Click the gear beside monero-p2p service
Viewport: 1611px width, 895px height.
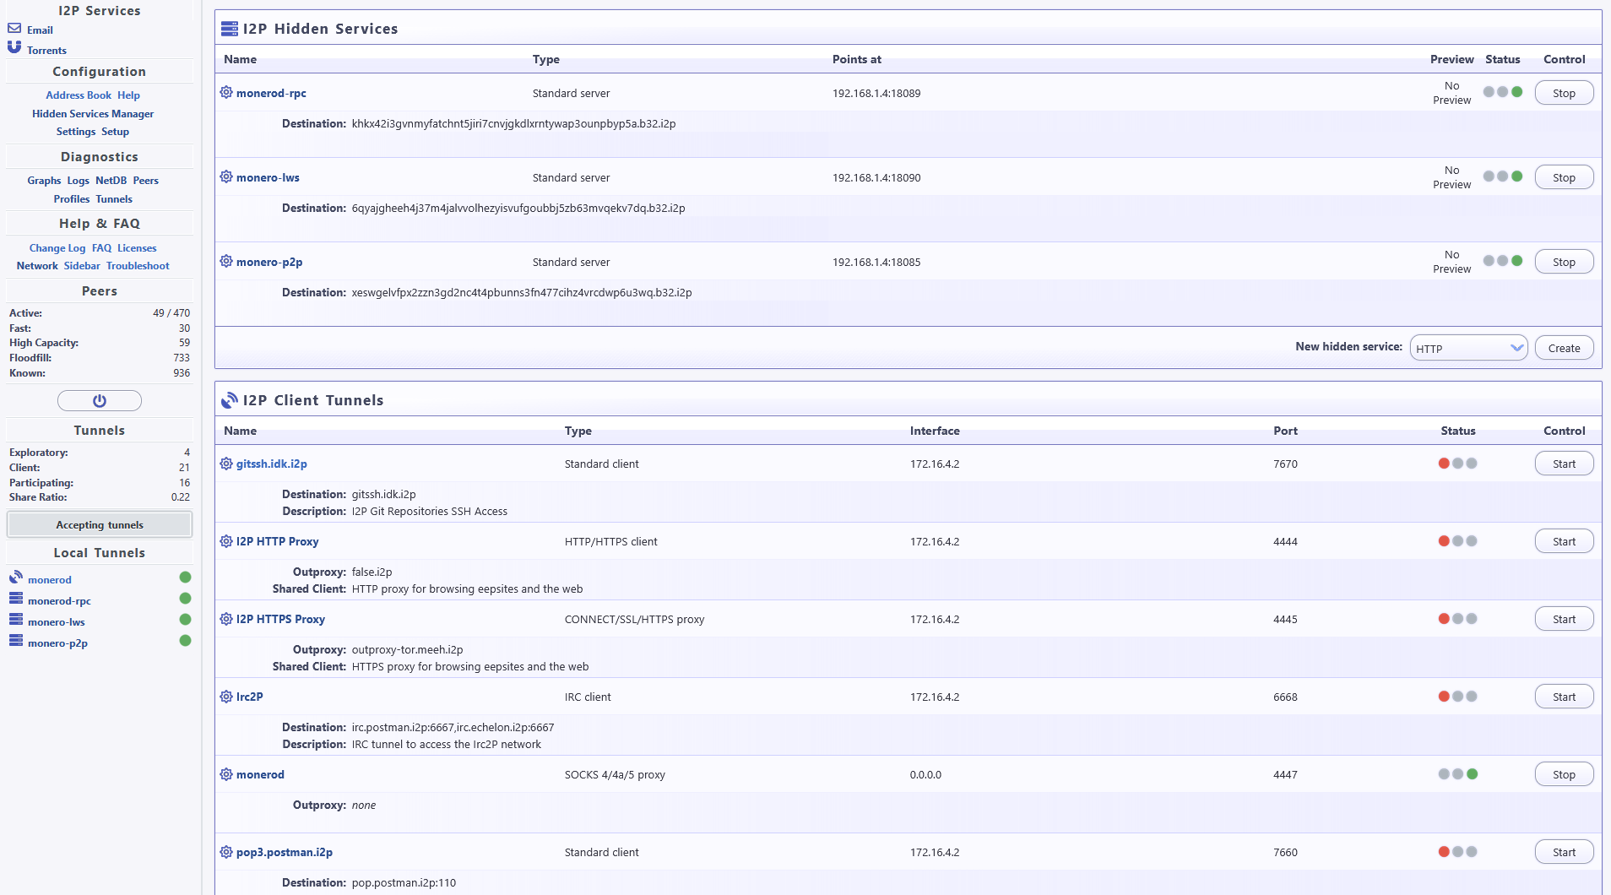(x=225, y=262)
